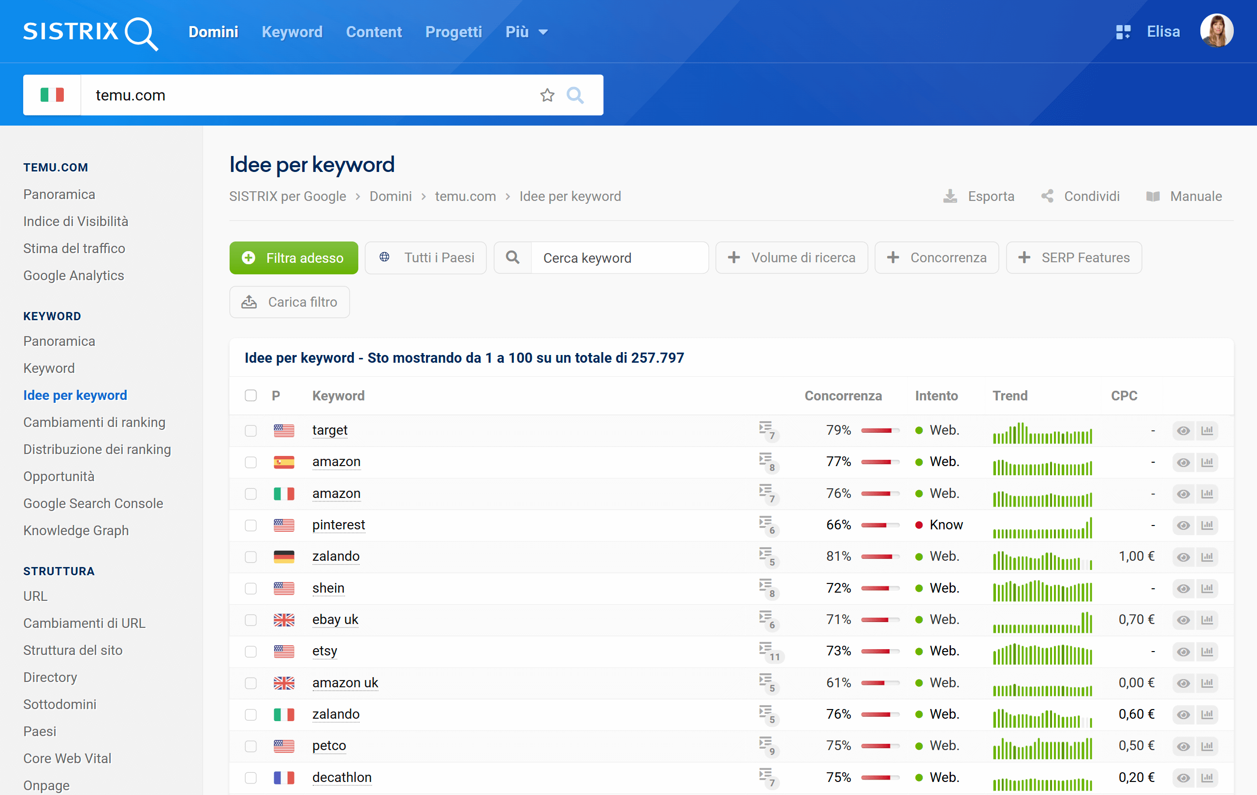Open chart icon for petco row
1257x795 pixels.
click(1207, 747)
